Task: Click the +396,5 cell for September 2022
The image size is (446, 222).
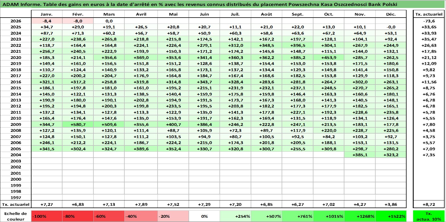Action: click(298, 45)
